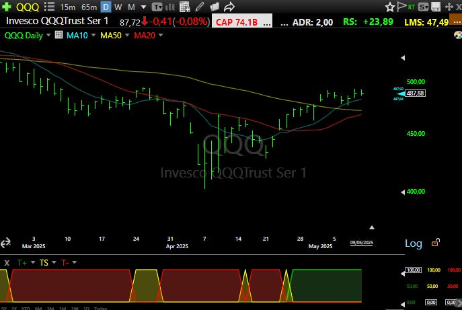The image size is (462, 310).
Task: Click the green plus add icon
Action: click(x=7, y=7)
